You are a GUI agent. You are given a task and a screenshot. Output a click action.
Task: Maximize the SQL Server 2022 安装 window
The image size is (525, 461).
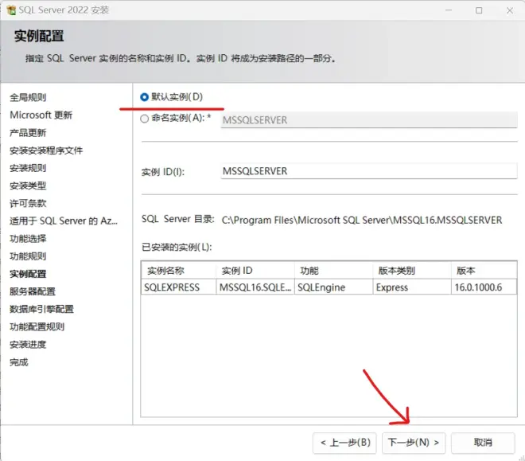point(479,10)
